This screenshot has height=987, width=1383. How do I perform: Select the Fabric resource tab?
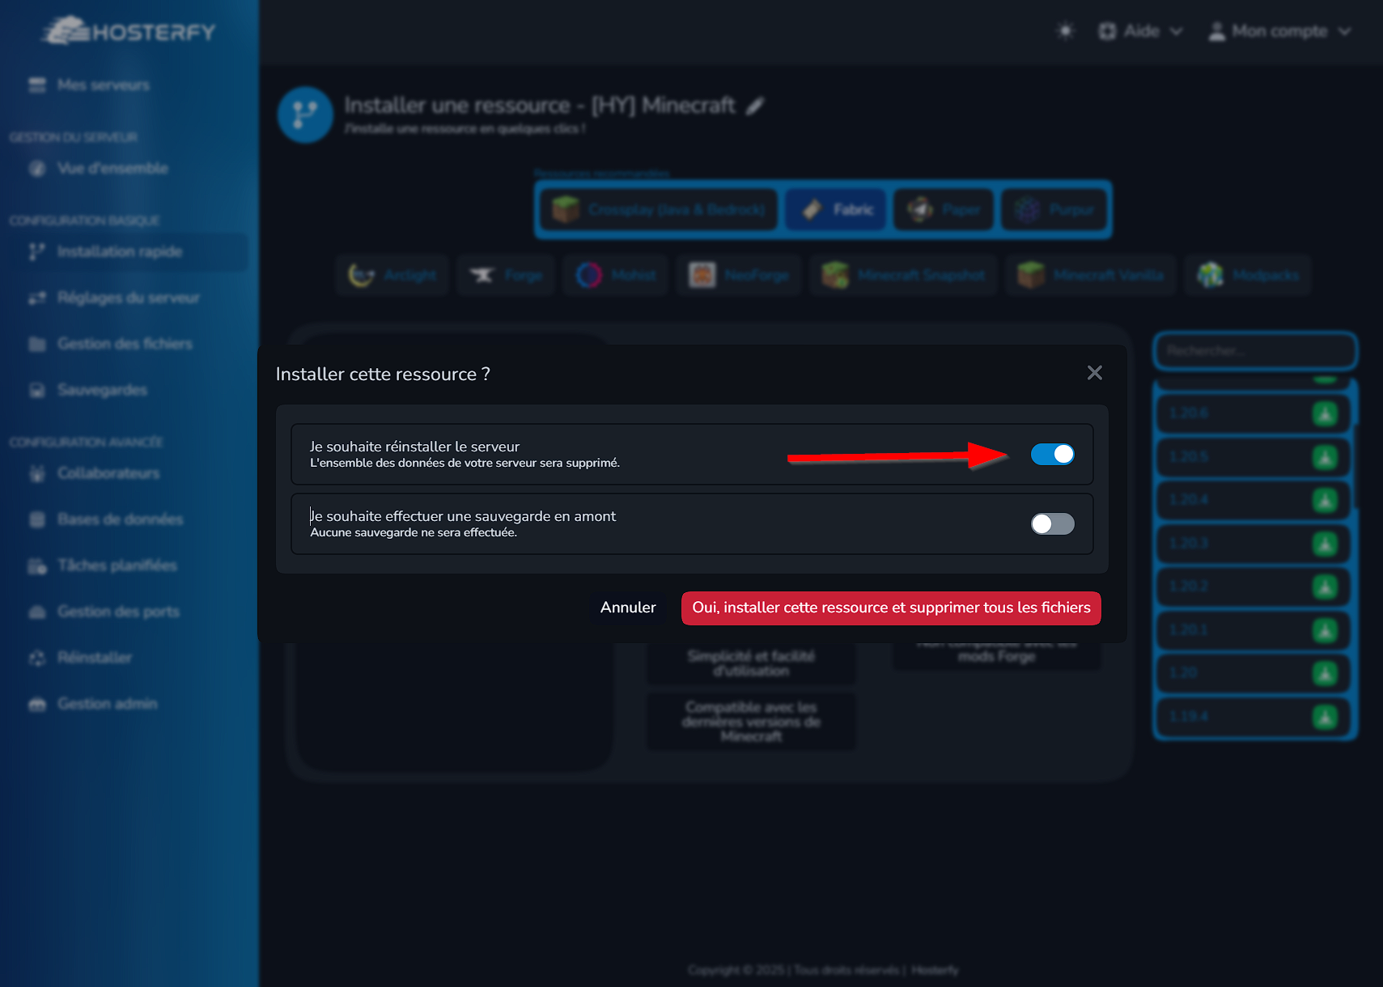coord(837,210)
